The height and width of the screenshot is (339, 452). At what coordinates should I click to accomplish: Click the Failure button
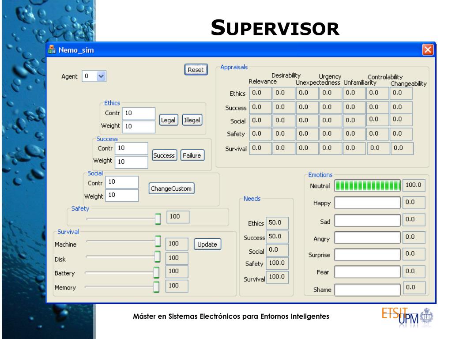tap(192, 155)
